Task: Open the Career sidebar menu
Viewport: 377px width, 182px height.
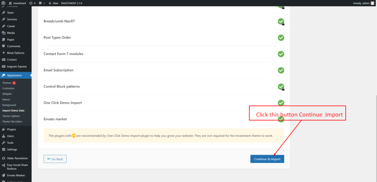Action: coord(11,26)
